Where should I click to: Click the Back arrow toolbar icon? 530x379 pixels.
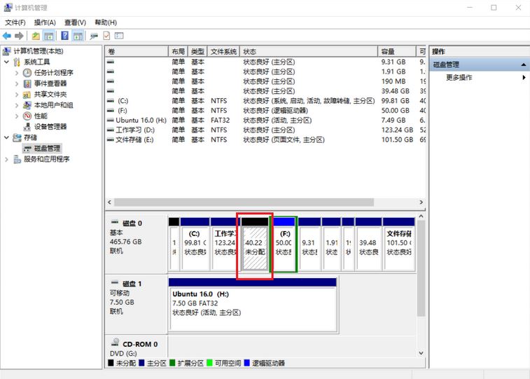pos(7,36)
